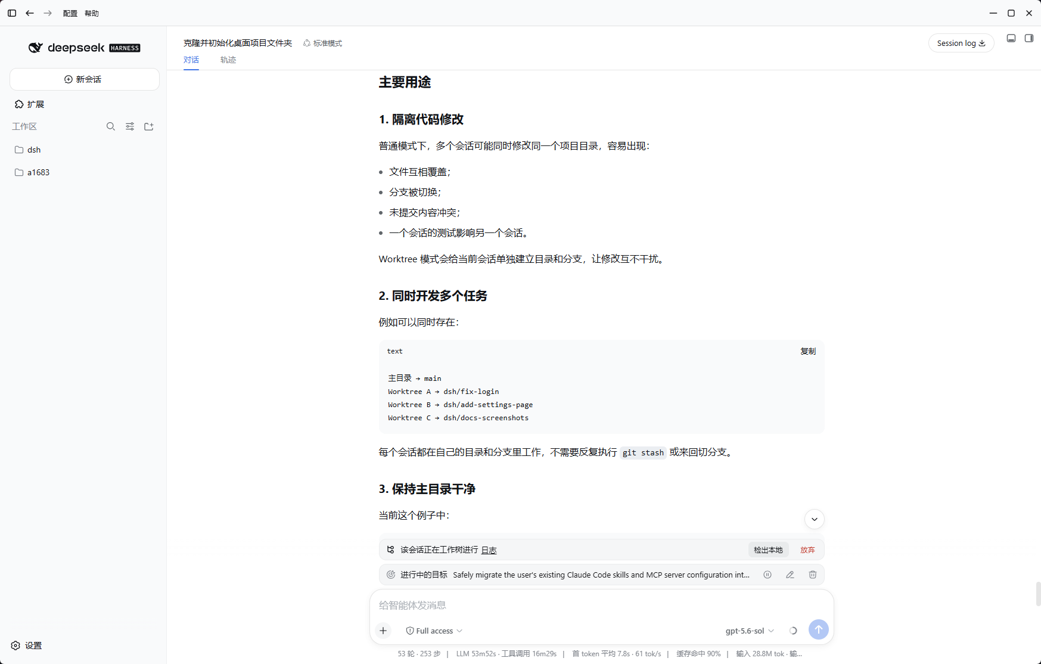
Task: Toggle the left sidebar panel icon
Action: pos(12,13)
